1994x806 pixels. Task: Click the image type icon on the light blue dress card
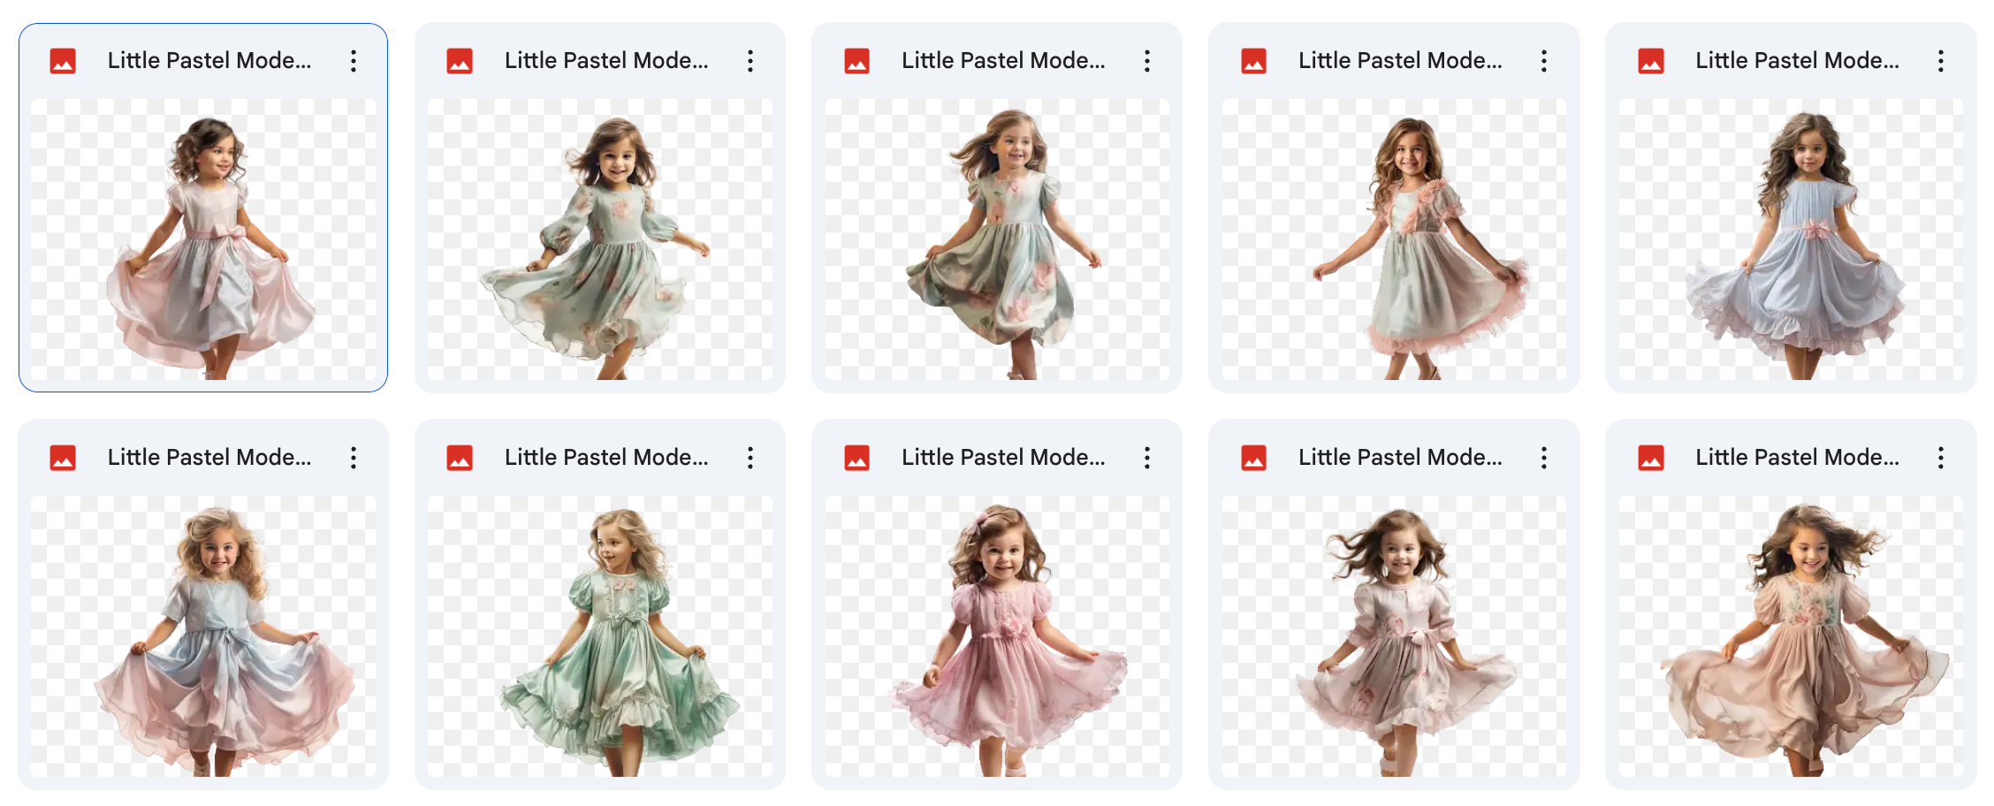1650,61
